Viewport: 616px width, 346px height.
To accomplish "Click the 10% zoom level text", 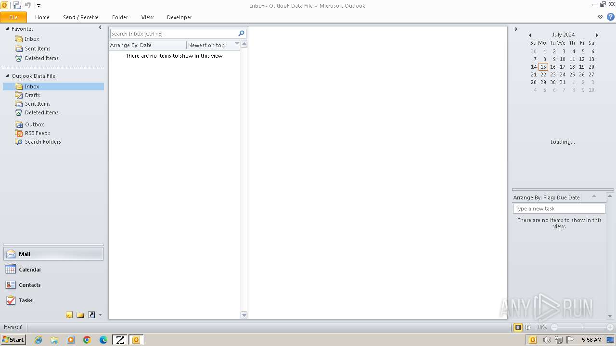I will coord(542,327).
